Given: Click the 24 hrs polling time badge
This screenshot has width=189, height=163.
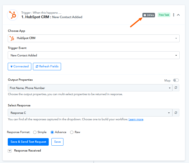Looking at the screenshot, I should (x=149, y=15).
